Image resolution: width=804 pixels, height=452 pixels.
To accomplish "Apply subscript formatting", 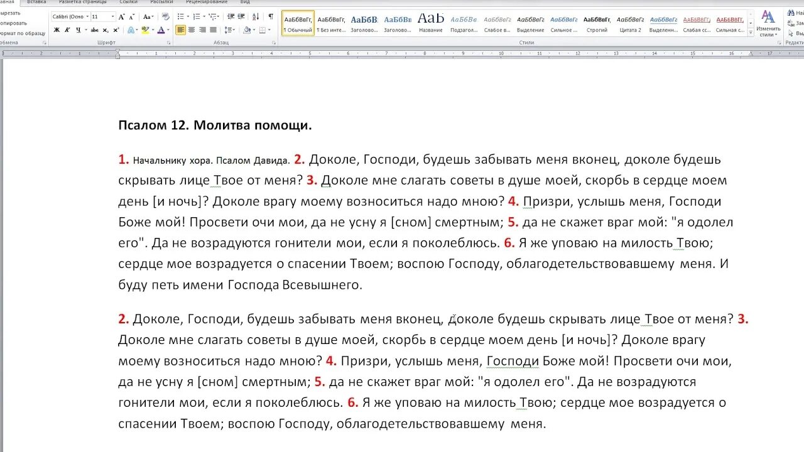I will coord(106,30).
